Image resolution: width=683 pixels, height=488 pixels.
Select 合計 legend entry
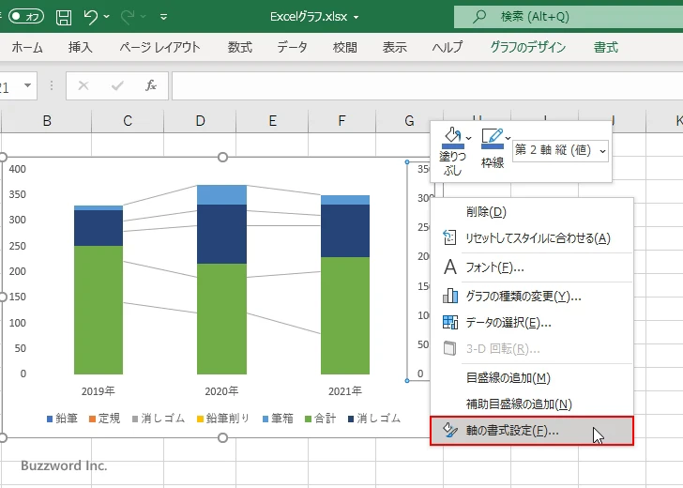tap(320, 419)
